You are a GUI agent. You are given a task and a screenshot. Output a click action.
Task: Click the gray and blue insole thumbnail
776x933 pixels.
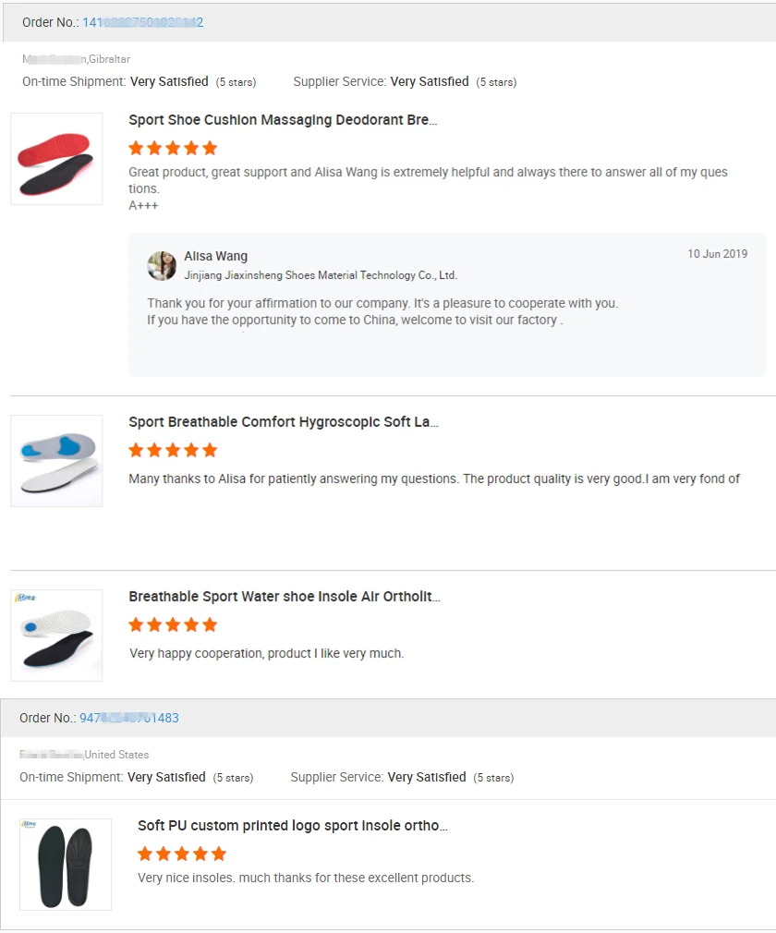56,461
